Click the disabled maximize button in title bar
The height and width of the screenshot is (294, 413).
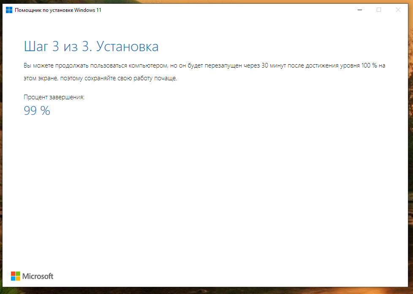click(379, 10)
